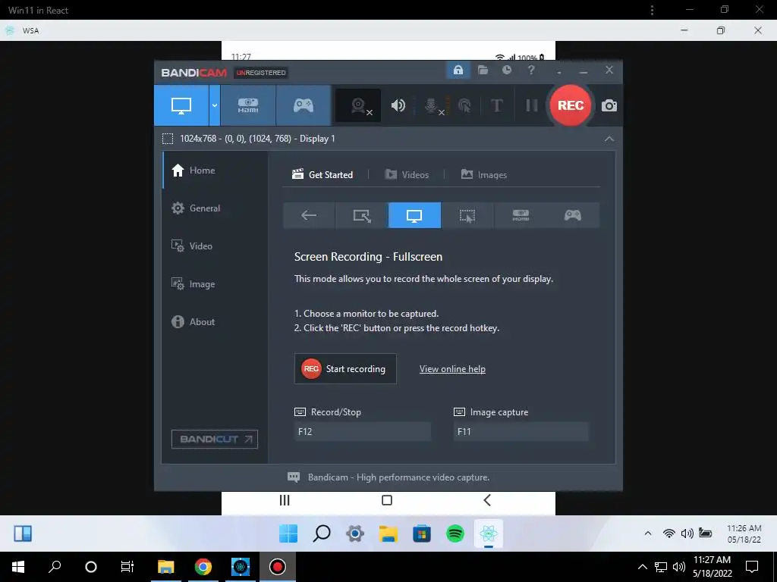Click the BANDICUT button
The width and height of the screenshot is (777, 582).
point(215,439)
